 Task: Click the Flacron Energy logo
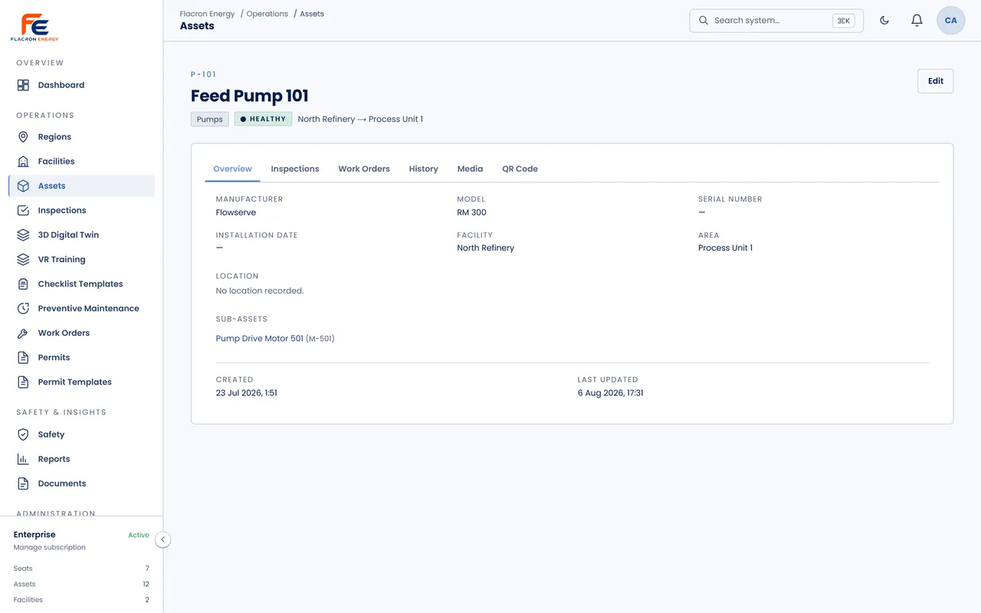tap(34, 27)
